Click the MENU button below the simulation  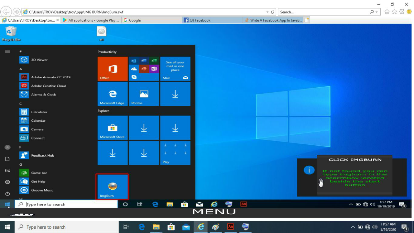click(x=214, y=212)
